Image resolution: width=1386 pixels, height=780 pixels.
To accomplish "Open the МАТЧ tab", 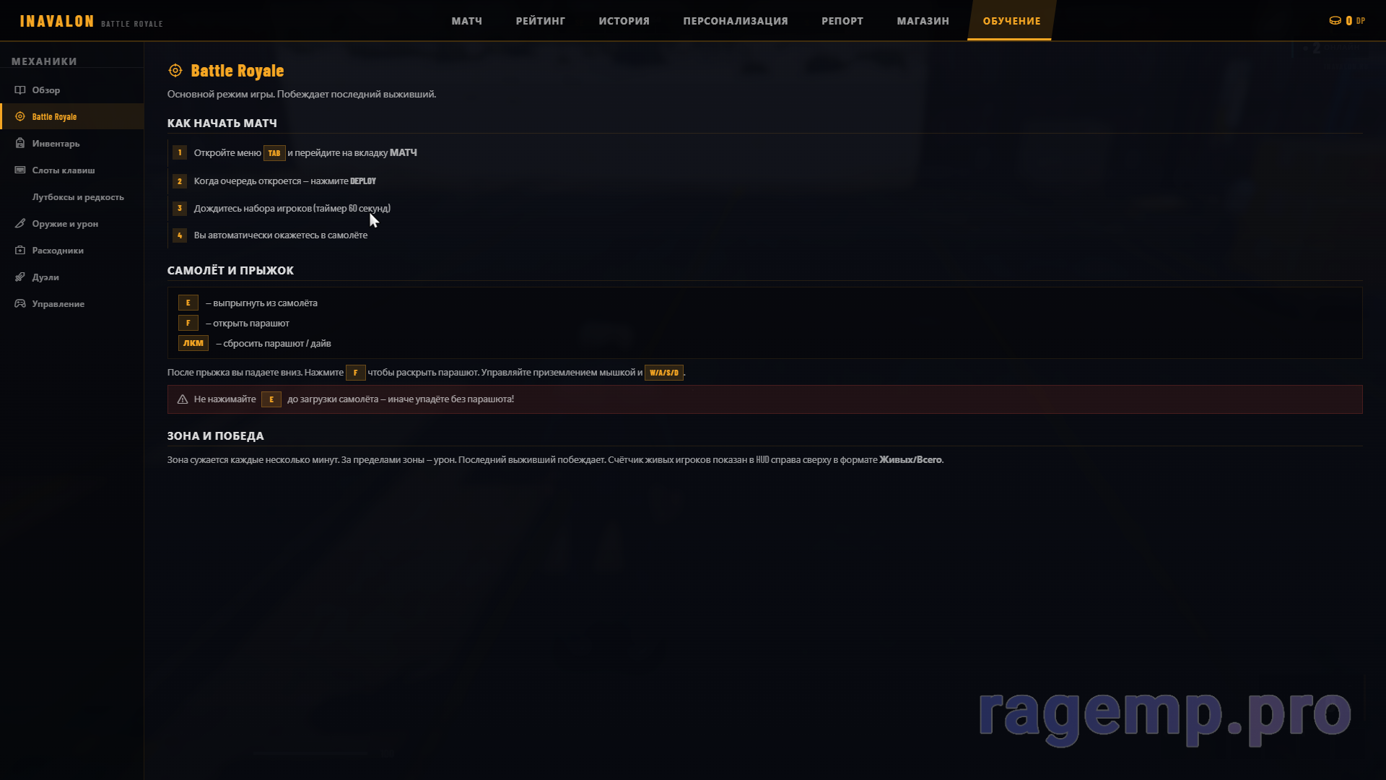I will point(466,21).
